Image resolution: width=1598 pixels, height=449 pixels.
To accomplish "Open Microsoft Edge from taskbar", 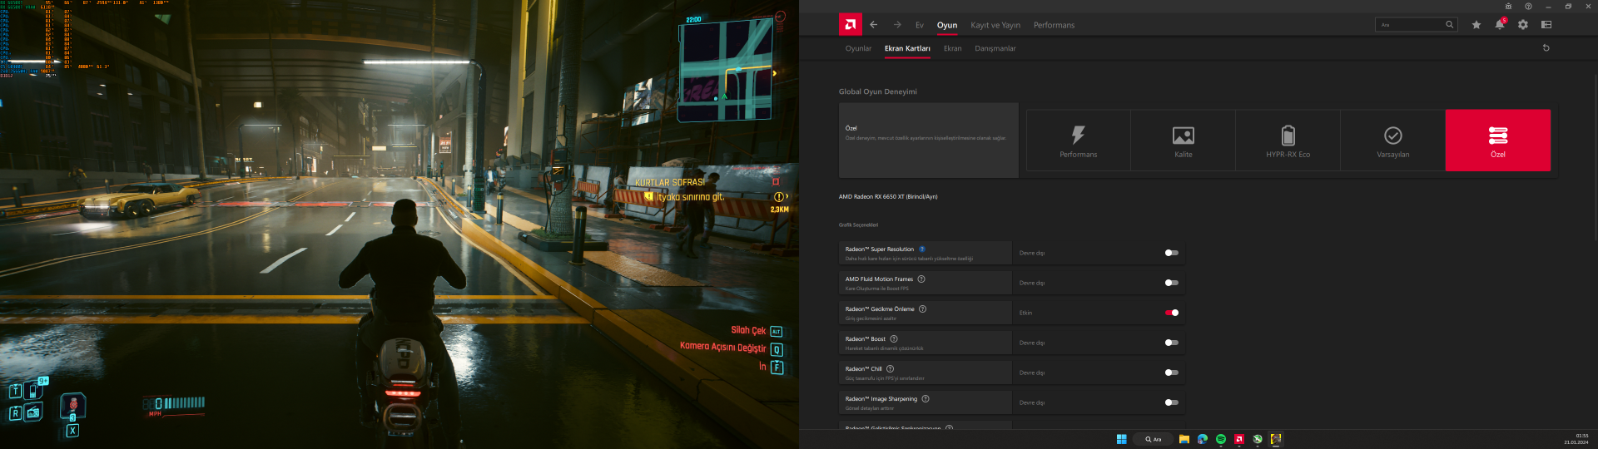I will [x=1203, y=439].
